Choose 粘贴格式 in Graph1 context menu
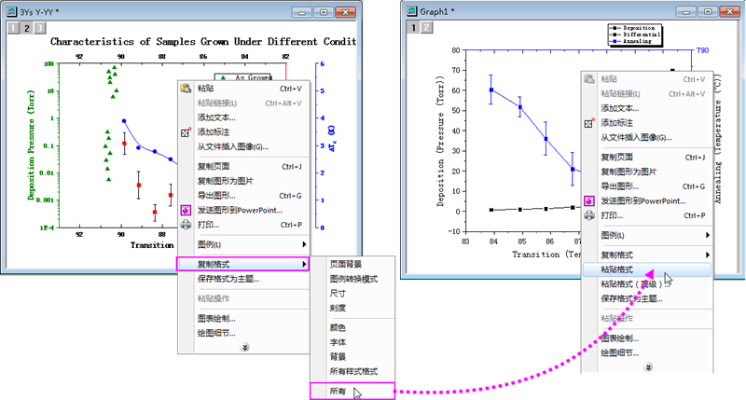 click(x=647, y=269)
